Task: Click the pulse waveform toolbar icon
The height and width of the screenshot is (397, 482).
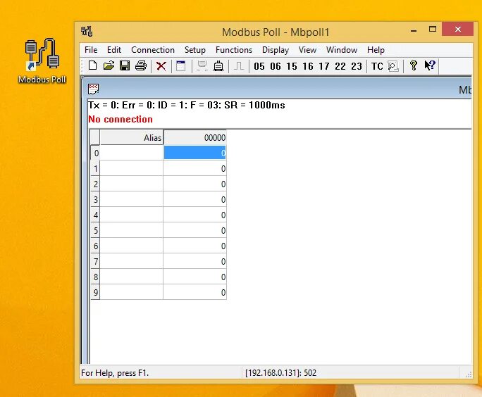Action: (x=239, y=65)
